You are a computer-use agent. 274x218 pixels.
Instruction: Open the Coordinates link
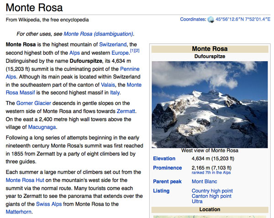(x=193, y=19)
